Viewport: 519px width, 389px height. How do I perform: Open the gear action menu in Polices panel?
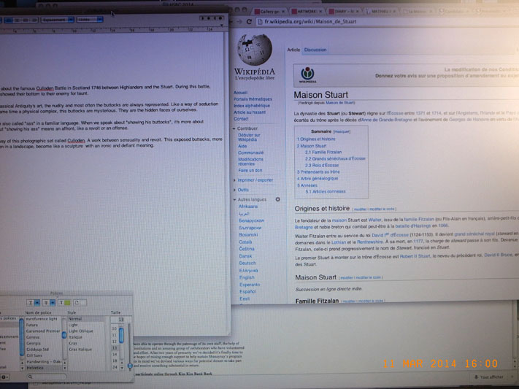click(4, 377)
